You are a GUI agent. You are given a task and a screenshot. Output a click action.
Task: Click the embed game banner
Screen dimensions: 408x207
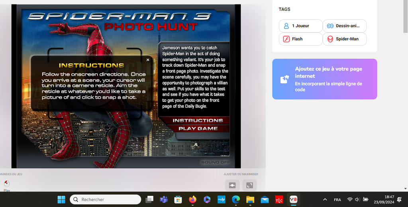324,79
